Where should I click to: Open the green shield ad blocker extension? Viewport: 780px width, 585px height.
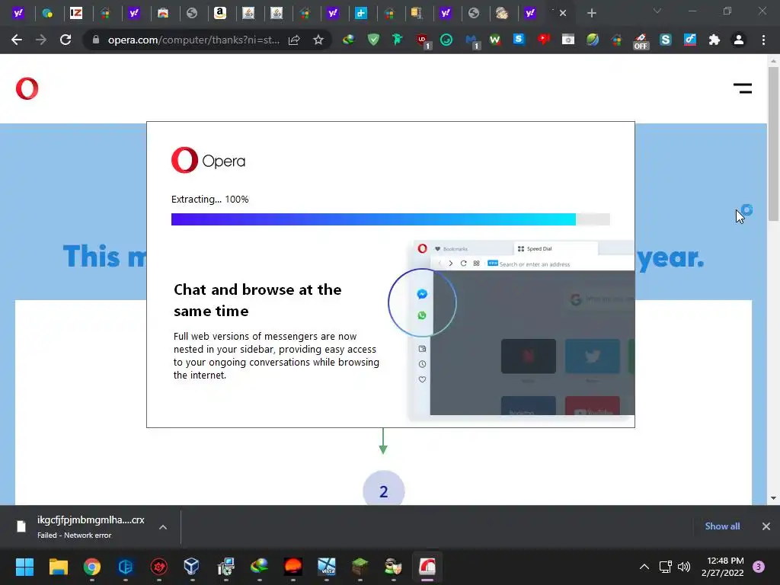tap(373, 40)
